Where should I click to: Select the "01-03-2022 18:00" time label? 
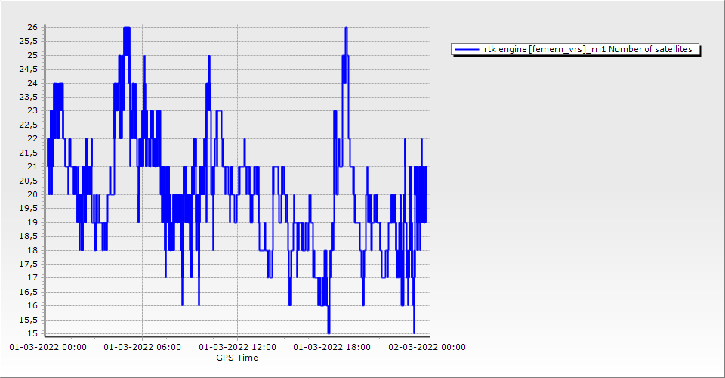332,348
